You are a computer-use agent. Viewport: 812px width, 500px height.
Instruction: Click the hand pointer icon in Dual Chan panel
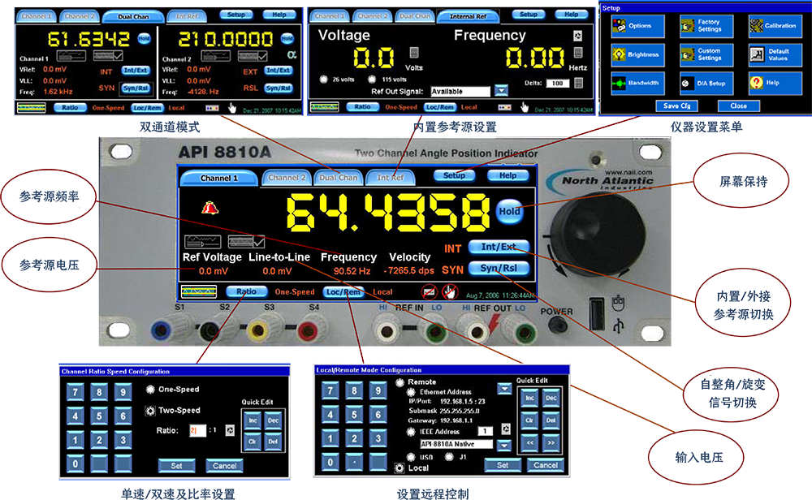click(x=232, y=108)
